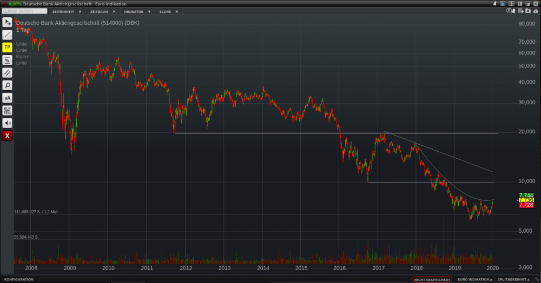Select the aA text annotation tool
Image resolution: width=541 pixels, height=283 pixels.
7,98
